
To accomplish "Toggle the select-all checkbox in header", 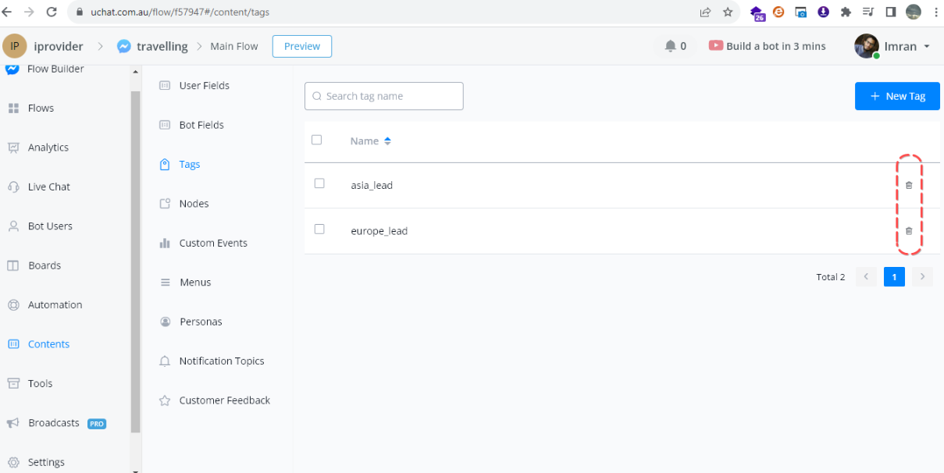I will pos(316,140).
